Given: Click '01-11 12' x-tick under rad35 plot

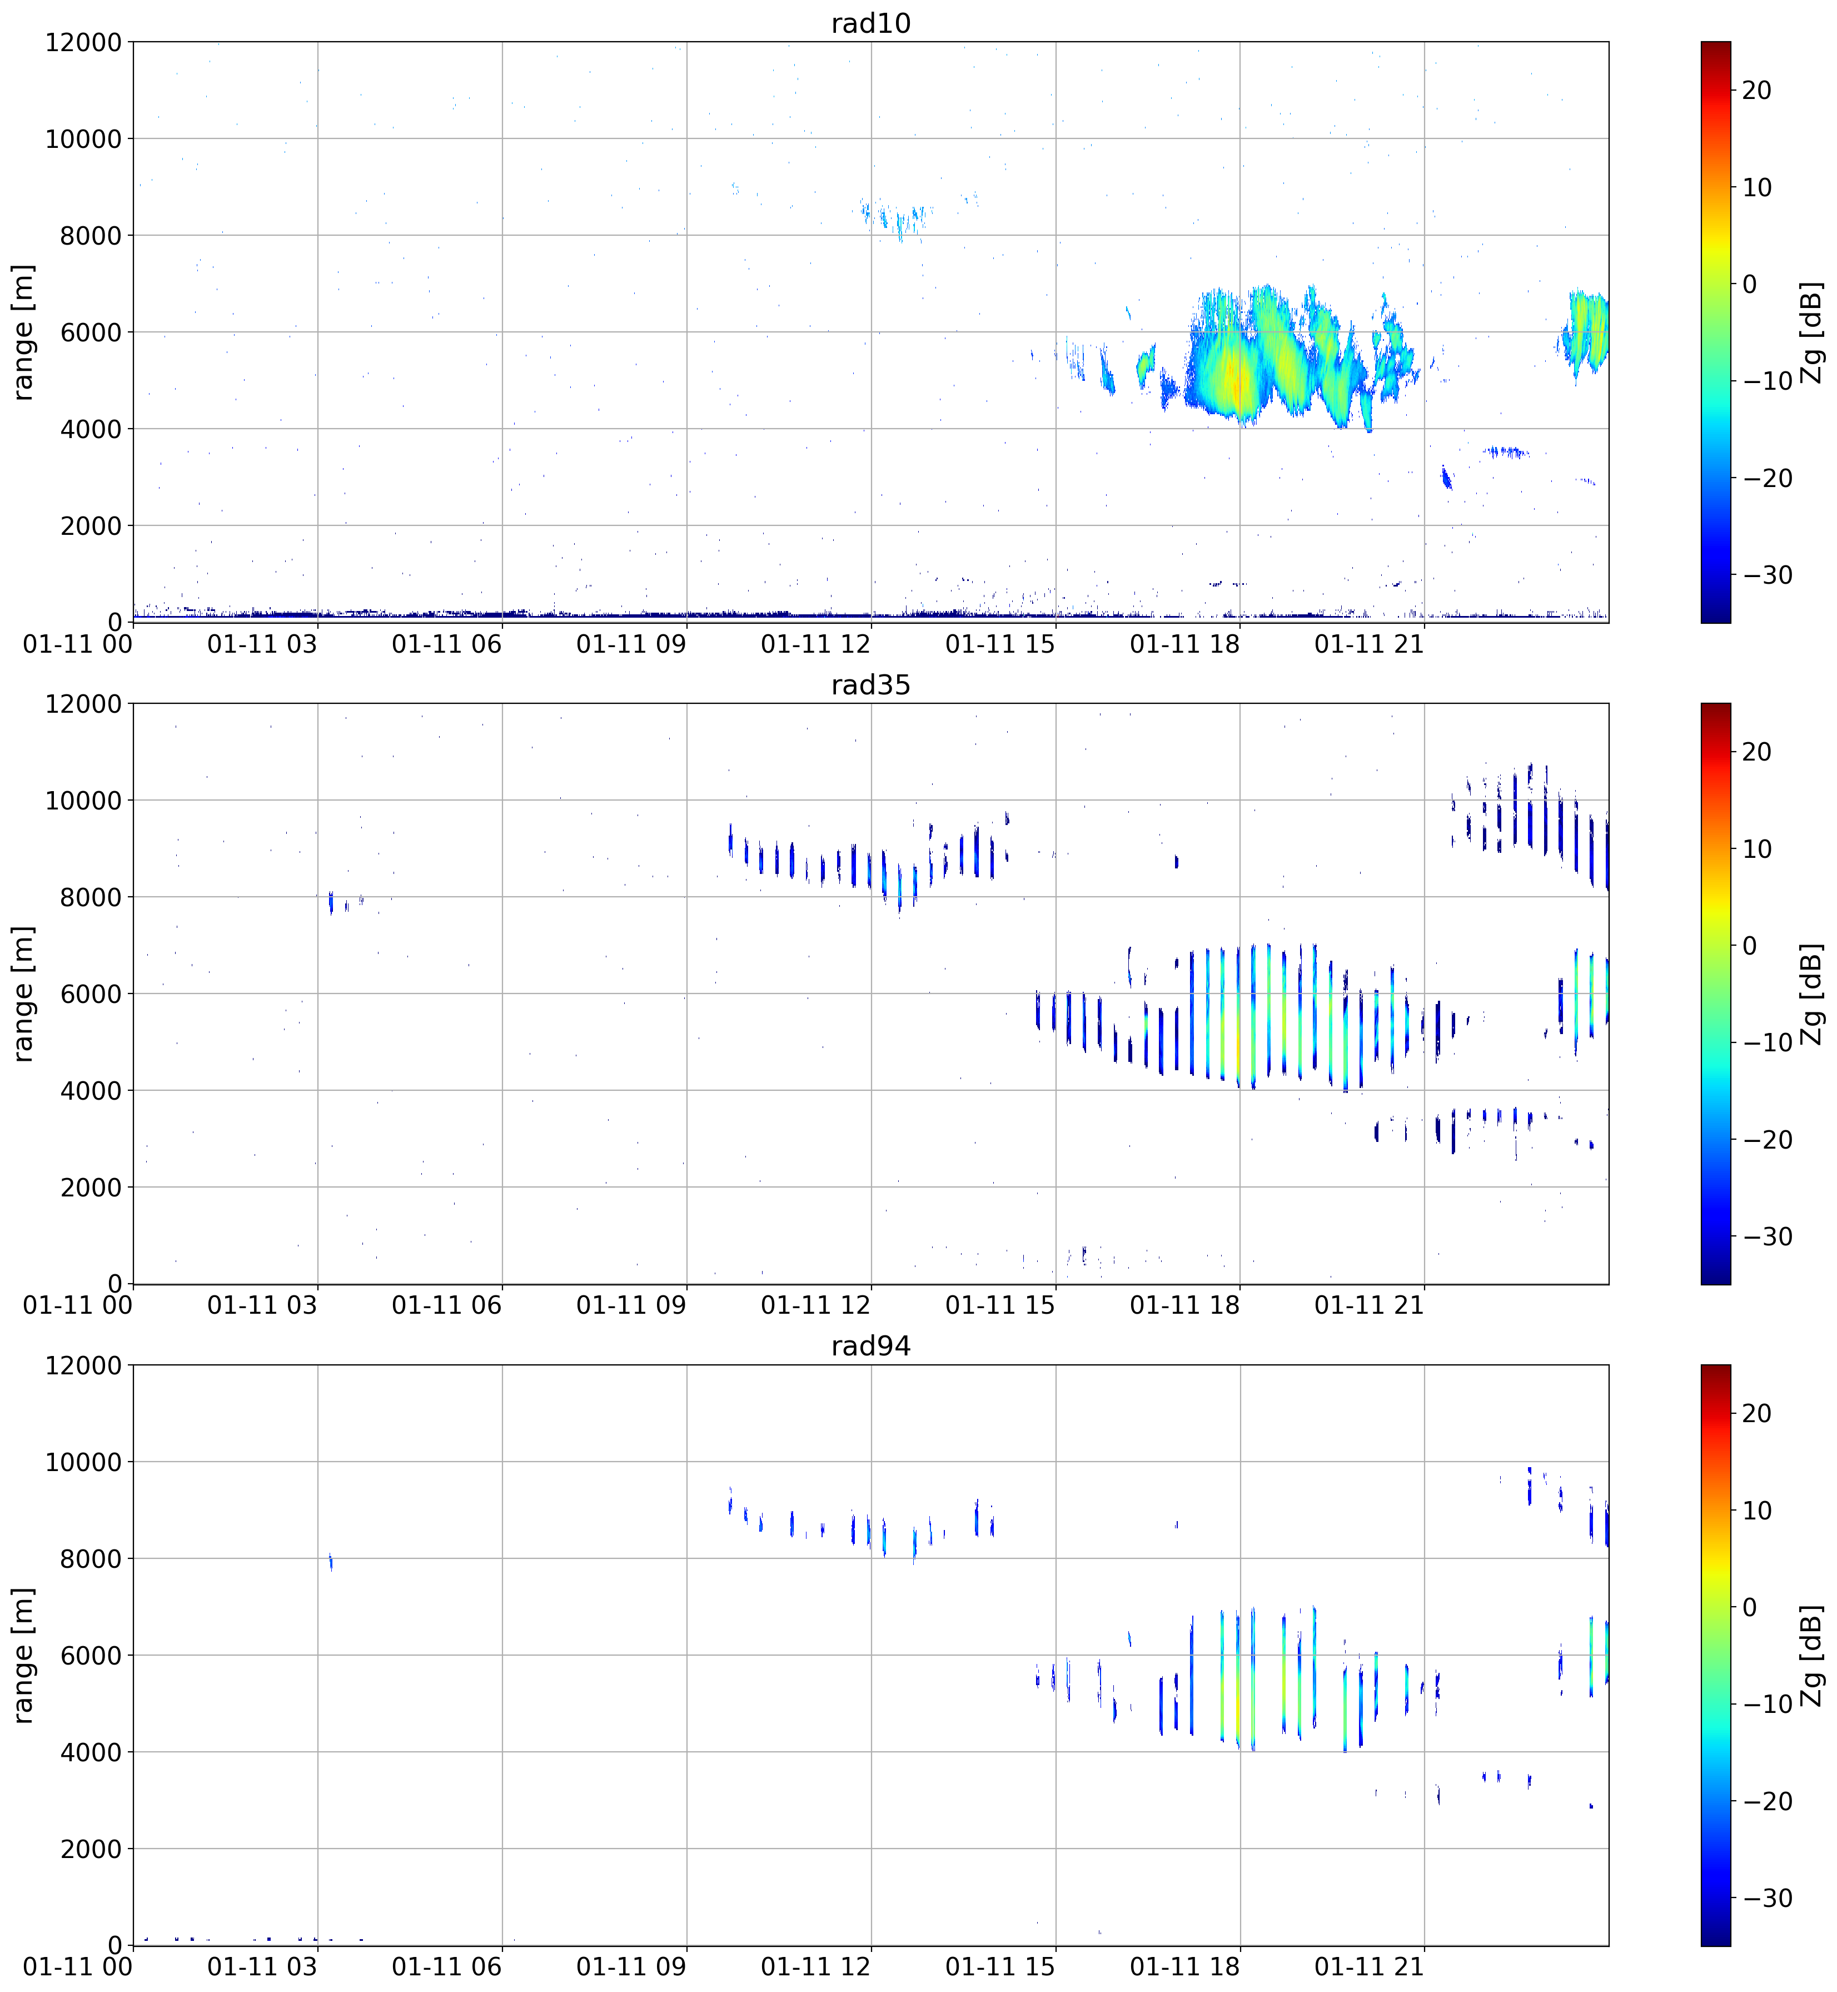Looking at the screenshot, I should (x=815, y=1306).
